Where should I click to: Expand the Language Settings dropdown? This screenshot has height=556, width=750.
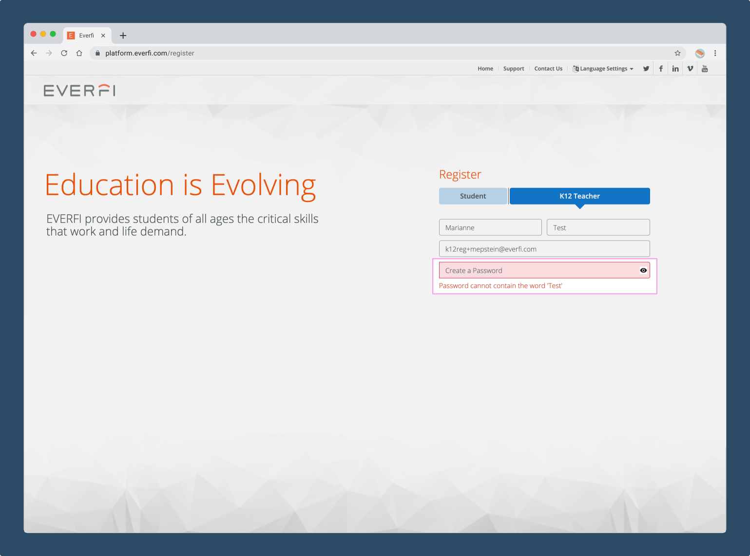tap(603, 69)
